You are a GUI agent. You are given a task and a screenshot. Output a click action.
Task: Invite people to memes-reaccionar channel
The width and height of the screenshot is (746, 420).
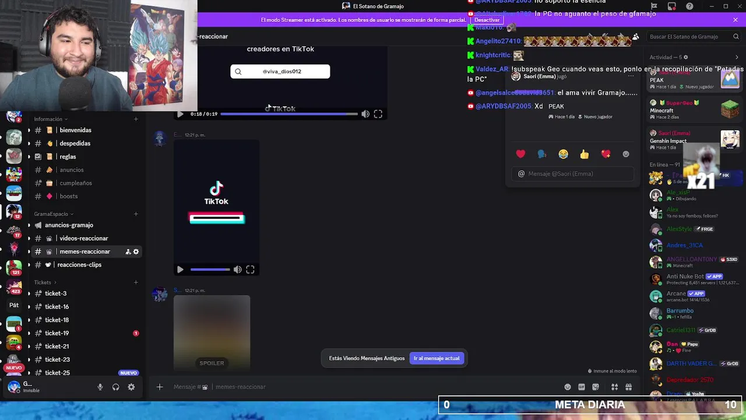coord(128,251)
